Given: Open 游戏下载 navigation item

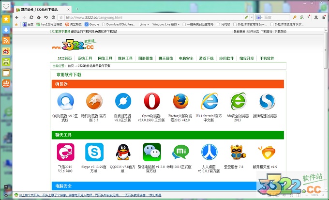Looking at the screenshot, I should 206,59.
